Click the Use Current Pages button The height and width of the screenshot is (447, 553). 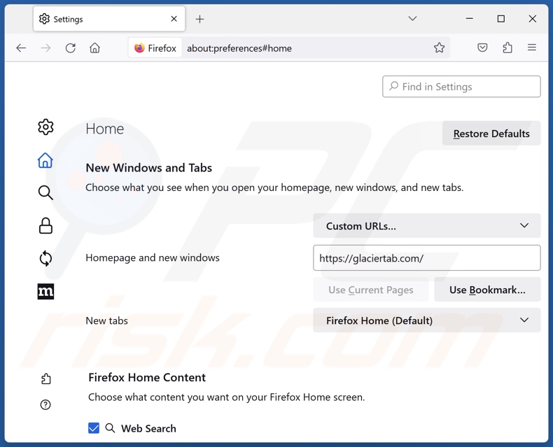(371, 290)
